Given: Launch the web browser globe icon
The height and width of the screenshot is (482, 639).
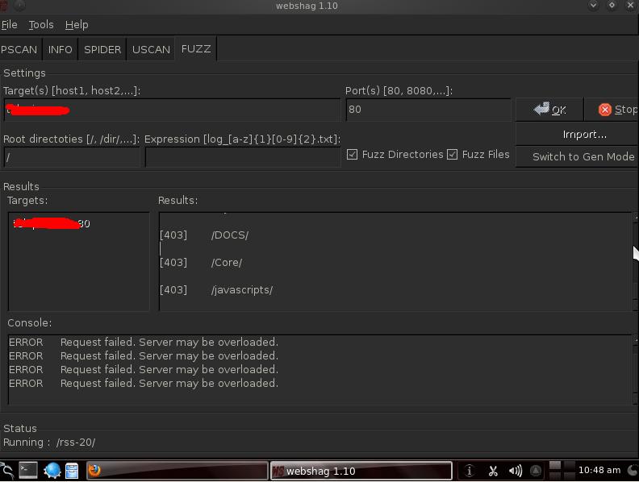Looking at the screenshot, I should 52,470.
